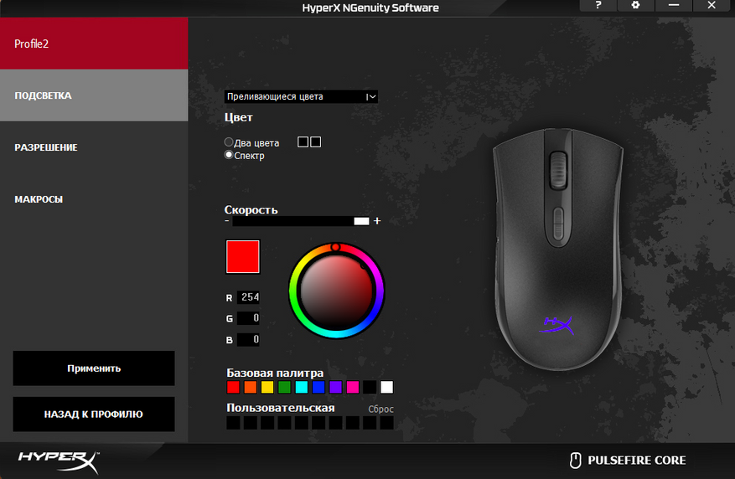
Task: Focus the B value field
Action: tap(248, 339)
